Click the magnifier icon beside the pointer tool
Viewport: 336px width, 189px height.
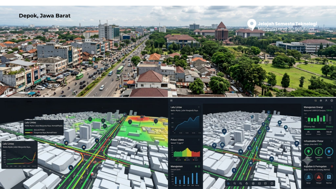pyautogui.click(x=235, y=183)
